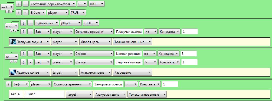Click the Ледяные пальцы buff name field
This screenshot has height=101, width=272.
[x=129, y=62]
